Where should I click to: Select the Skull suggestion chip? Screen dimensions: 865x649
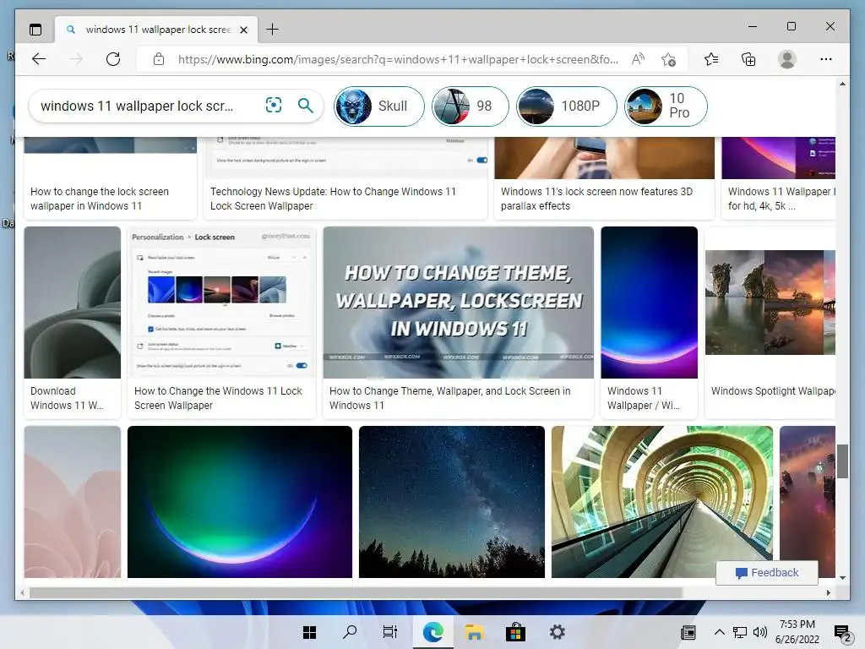click(x=379, y=106)
